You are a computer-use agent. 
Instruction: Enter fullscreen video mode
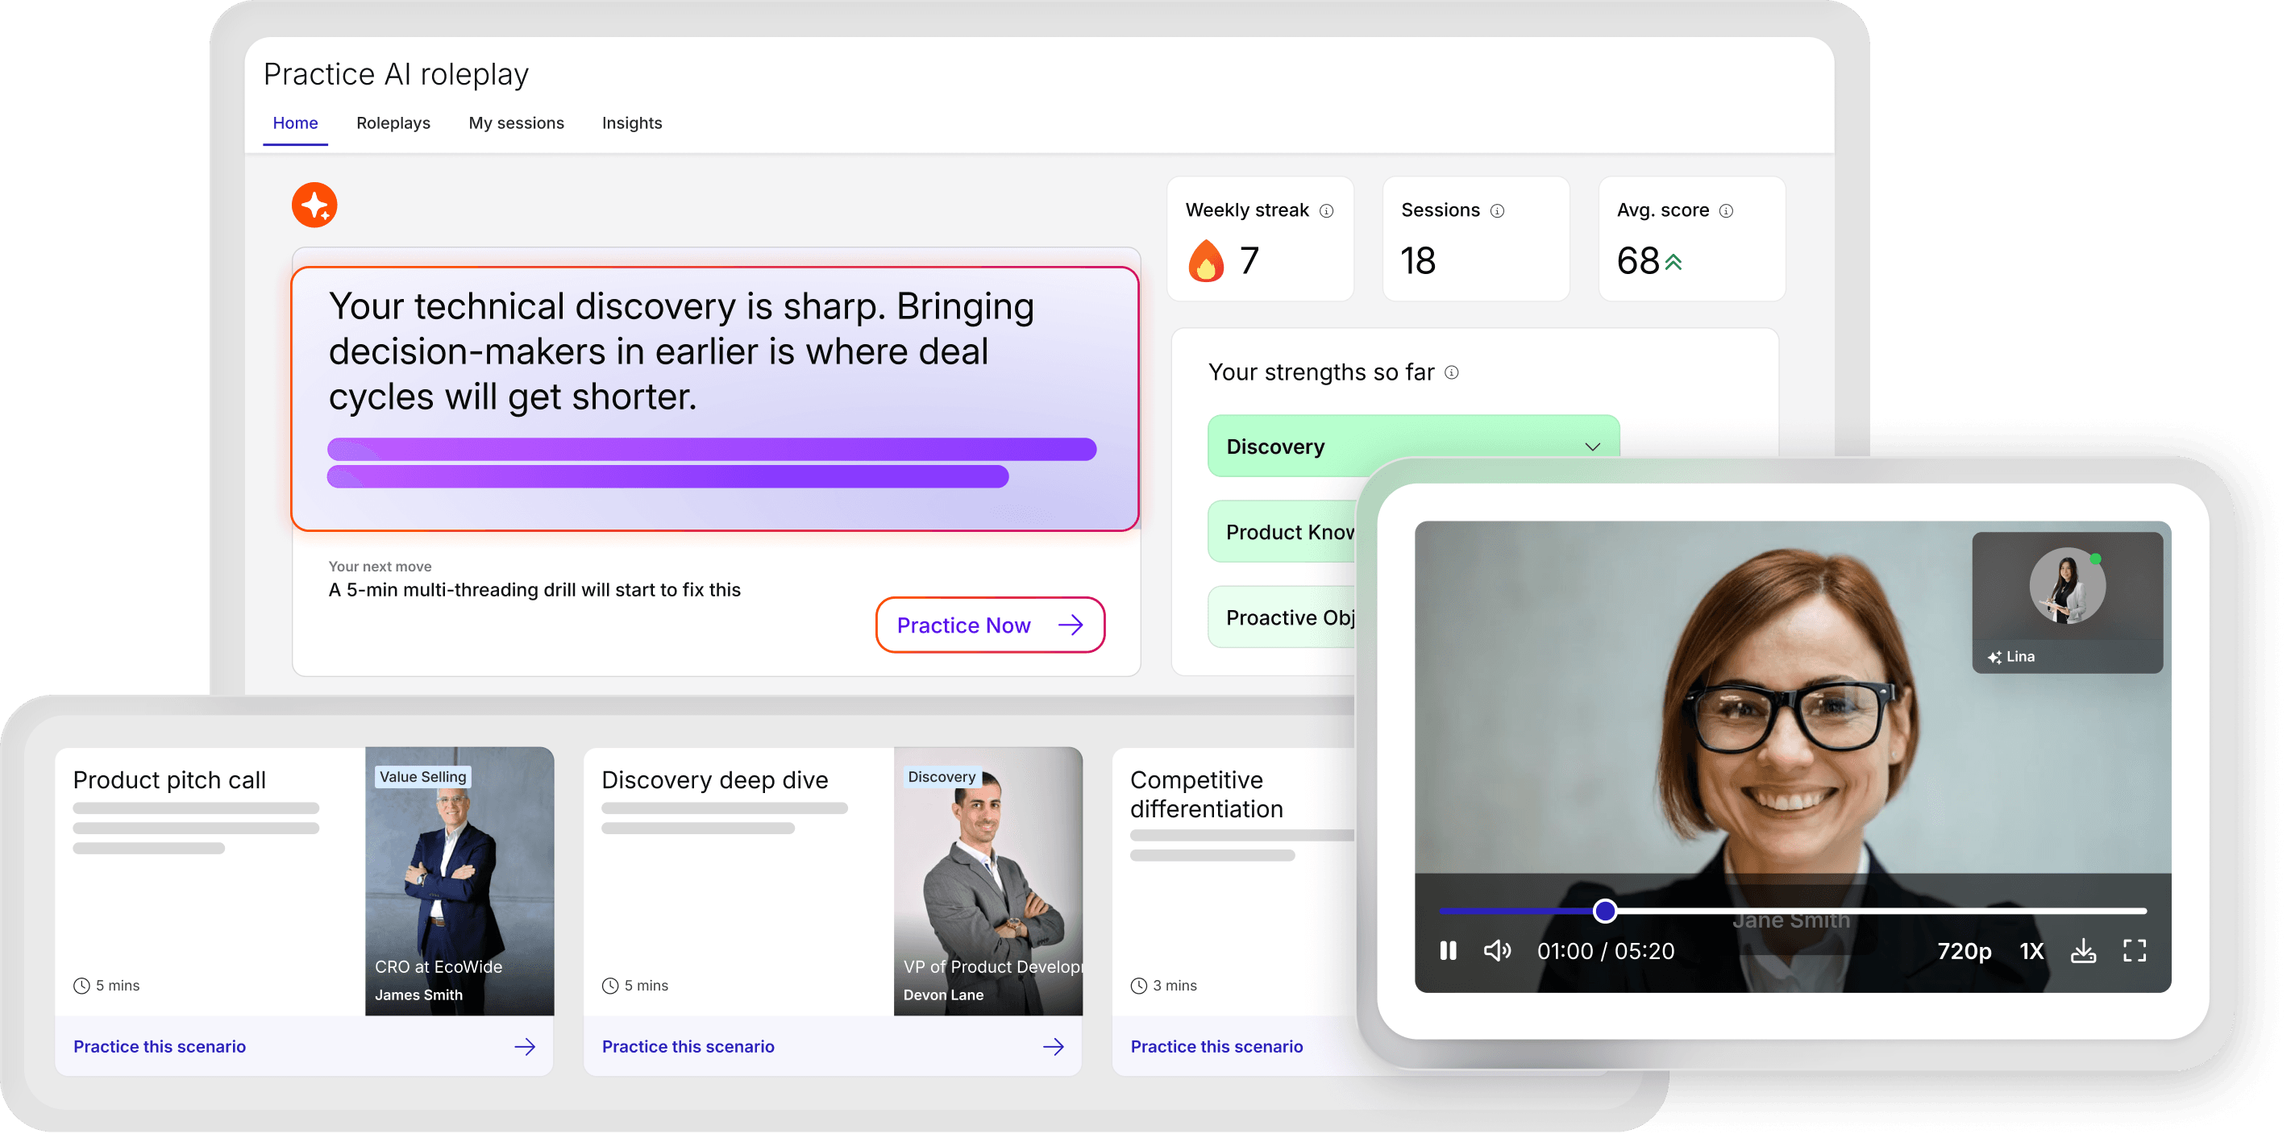(2135, 950)
